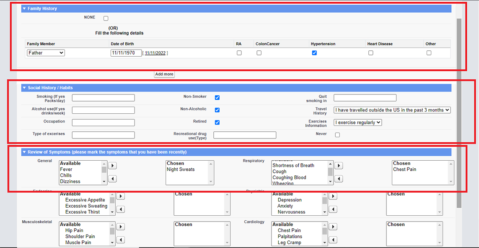
Task: Click the Occupation text field
Action: tap(103, 123)
